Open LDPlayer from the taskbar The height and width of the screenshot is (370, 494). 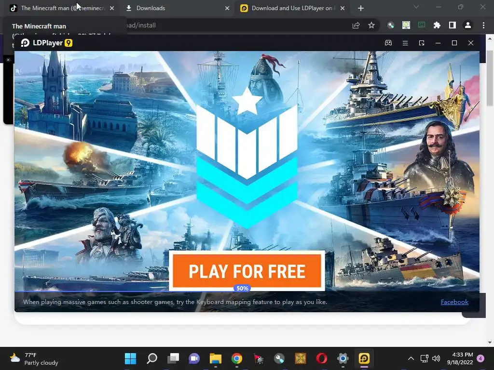pos(364,358)
